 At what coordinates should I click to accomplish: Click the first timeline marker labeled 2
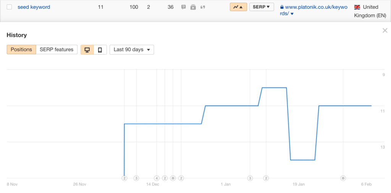(x=124, y=178)
